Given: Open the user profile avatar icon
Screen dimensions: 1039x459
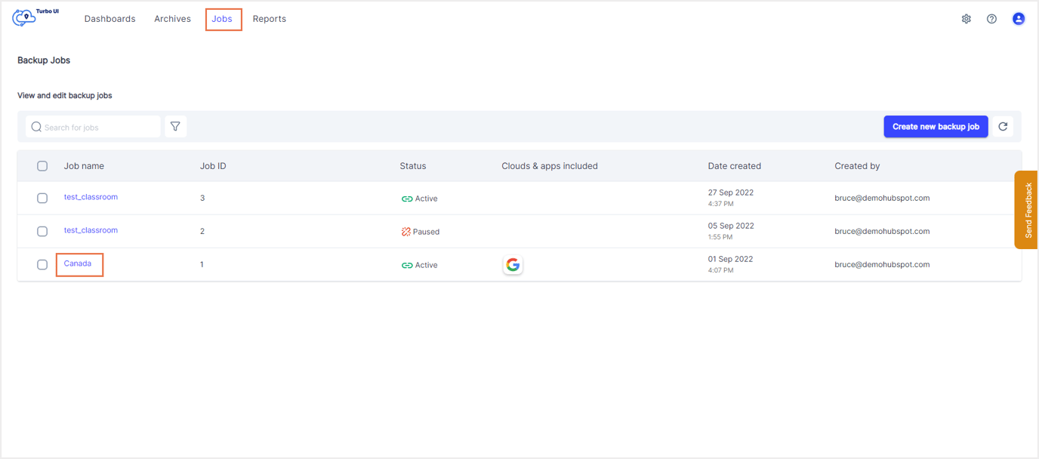Looking at the screenshot, I should coord(1018,18).
